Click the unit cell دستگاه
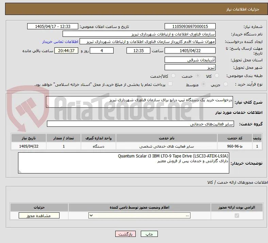Screen dimensions: 268x243 98,146
